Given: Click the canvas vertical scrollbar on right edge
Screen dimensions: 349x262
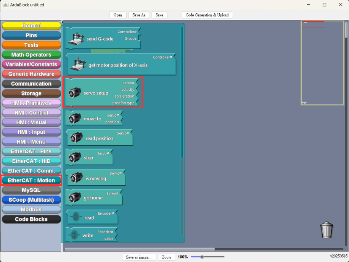Looking at the screenshot, I should click(x=346, y=30).
